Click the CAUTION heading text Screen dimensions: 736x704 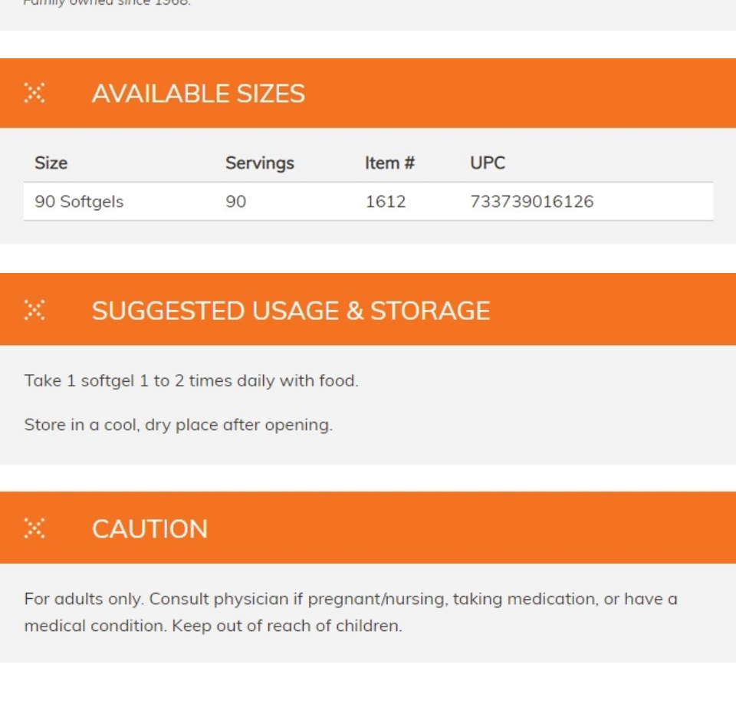[x=149, y=529]
